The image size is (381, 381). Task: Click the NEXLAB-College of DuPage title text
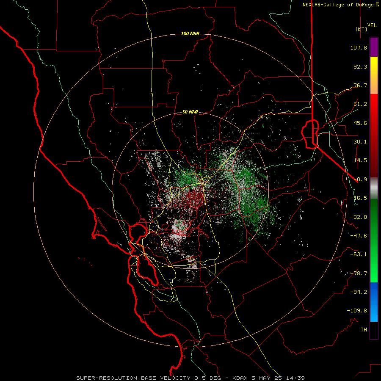338,5
